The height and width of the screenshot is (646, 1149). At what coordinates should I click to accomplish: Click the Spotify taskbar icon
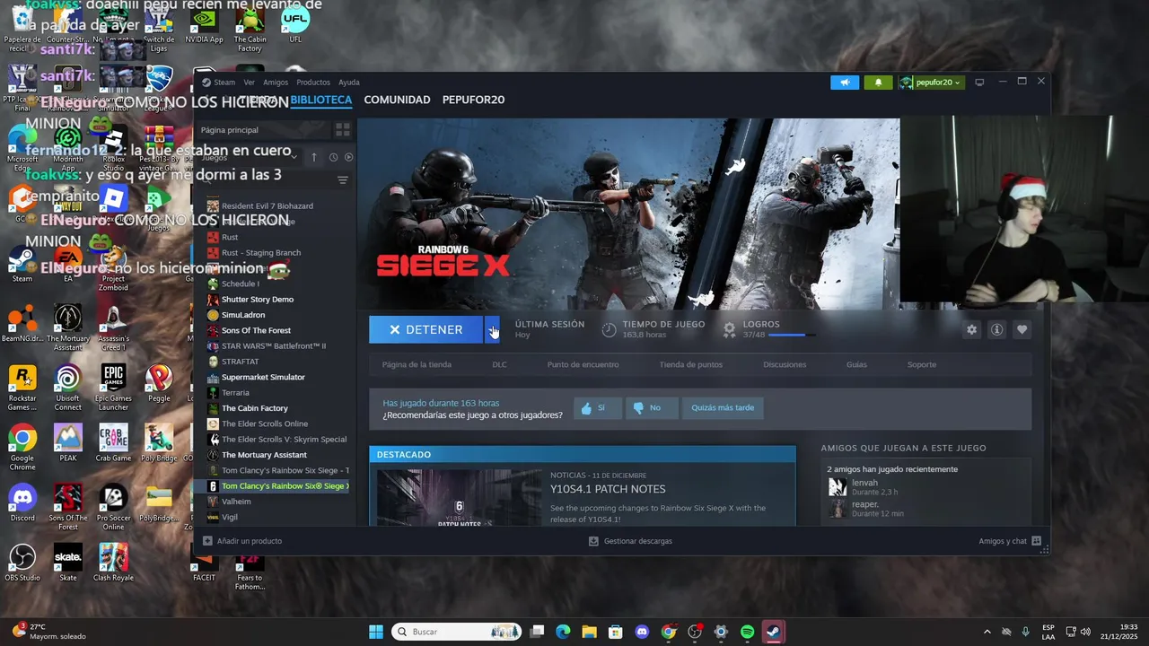[748, 632]
